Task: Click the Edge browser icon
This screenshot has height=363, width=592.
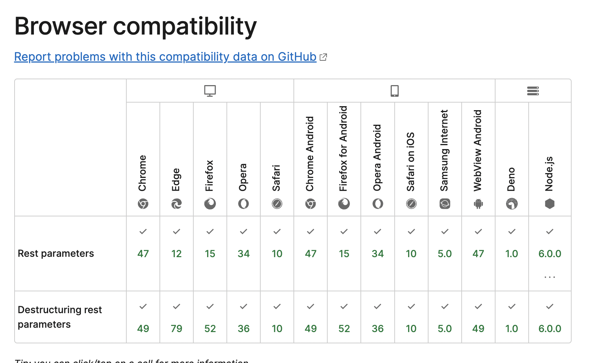Action: pyautogui.click(x=177, y=204)
